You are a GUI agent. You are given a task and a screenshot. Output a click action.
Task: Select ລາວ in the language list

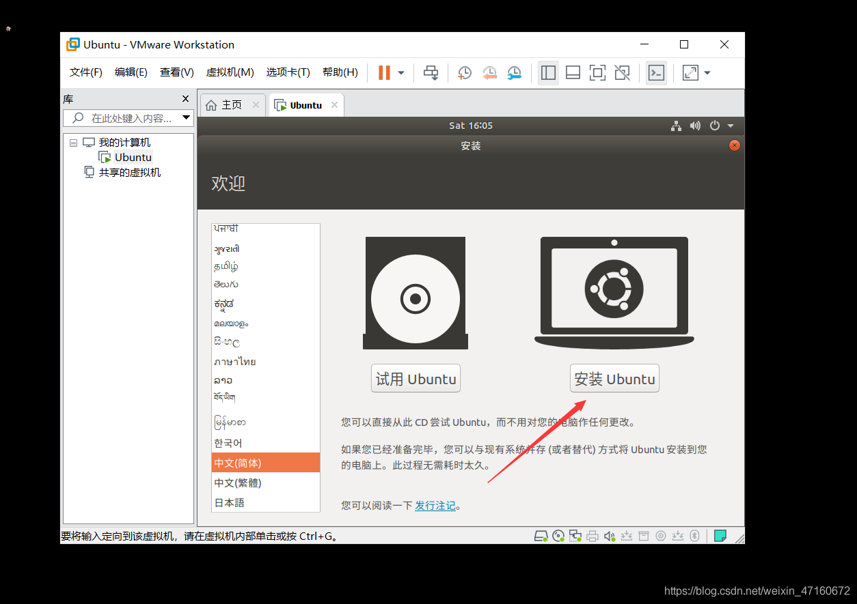(x=266, y=380)
